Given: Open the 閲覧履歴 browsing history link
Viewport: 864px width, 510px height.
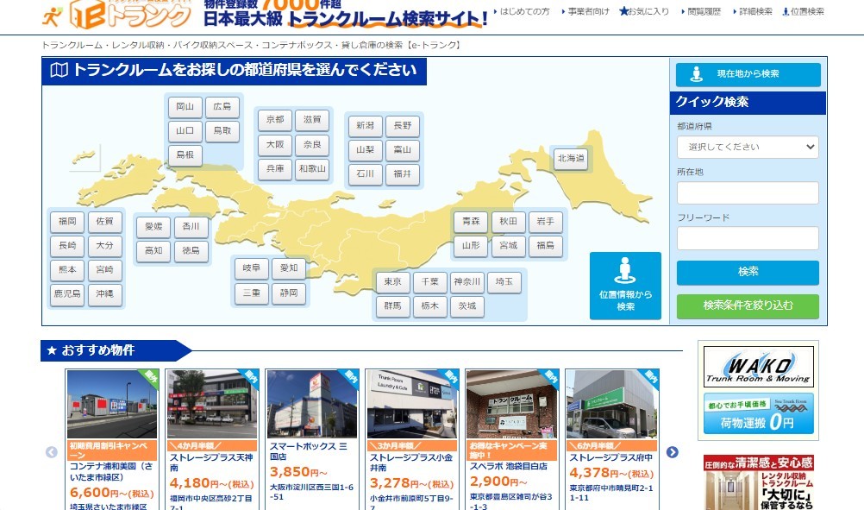Looking at the screenshot, I should click(x=701, y=11).
